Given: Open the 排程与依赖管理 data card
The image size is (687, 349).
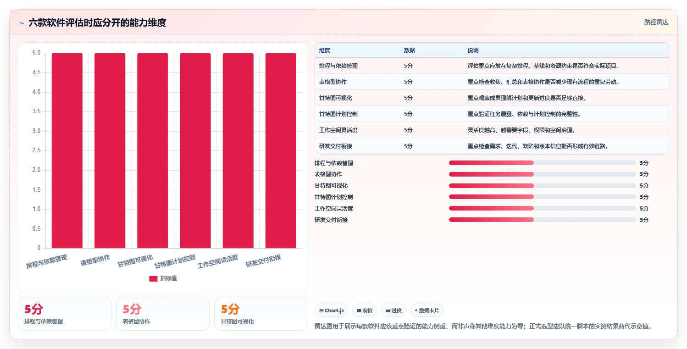Looking at the screenshot, I should 65,314.
